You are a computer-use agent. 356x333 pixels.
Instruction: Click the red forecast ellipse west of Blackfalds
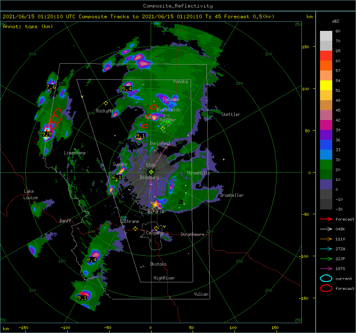click(153, 107)
